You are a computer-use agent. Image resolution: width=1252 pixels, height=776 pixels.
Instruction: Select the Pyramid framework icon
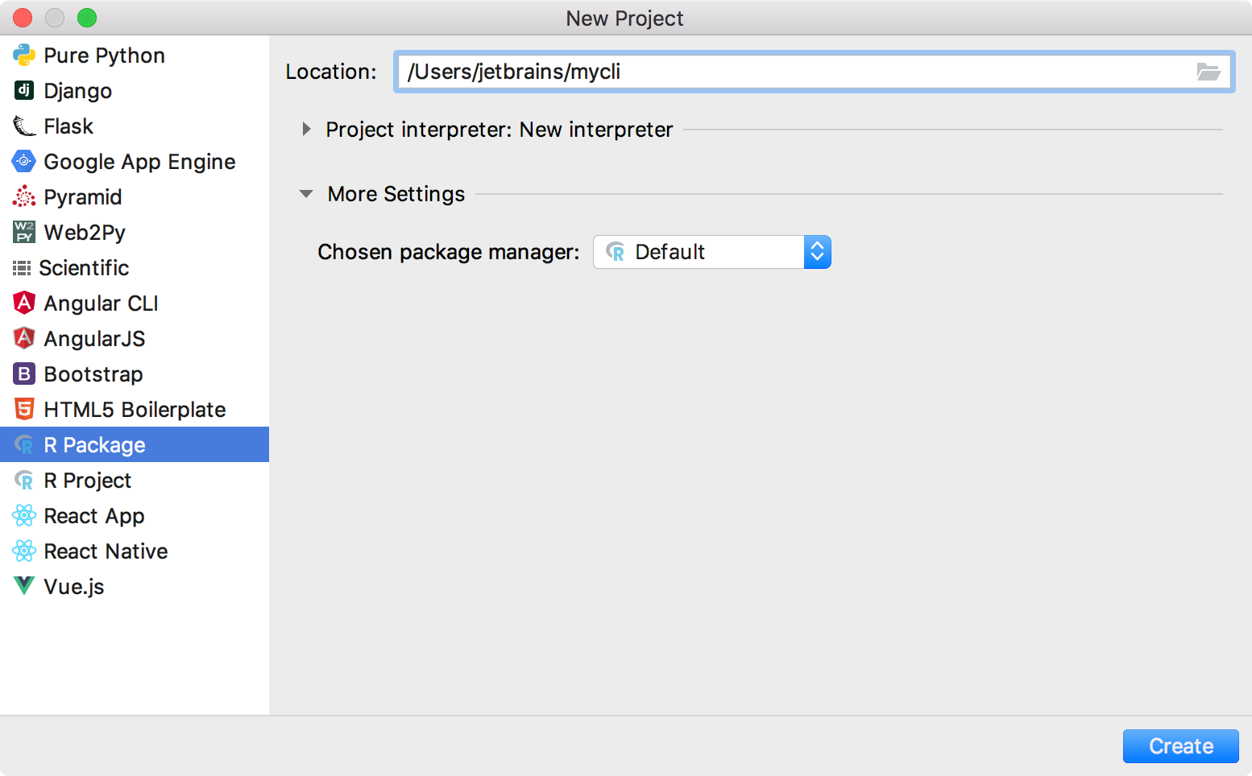pos(23,196)
